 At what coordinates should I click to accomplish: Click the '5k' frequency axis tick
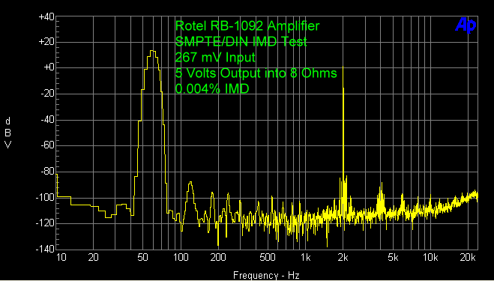coord(393,257)
